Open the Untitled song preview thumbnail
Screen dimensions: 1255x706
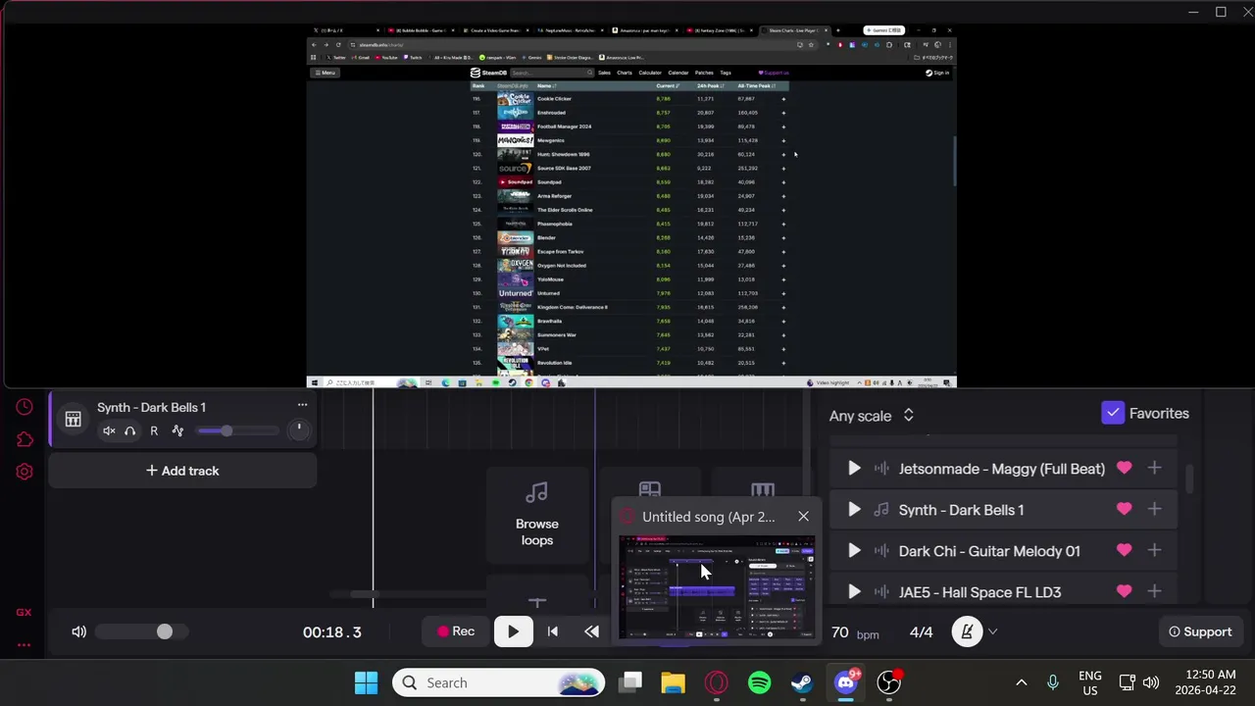coord(716,586)
